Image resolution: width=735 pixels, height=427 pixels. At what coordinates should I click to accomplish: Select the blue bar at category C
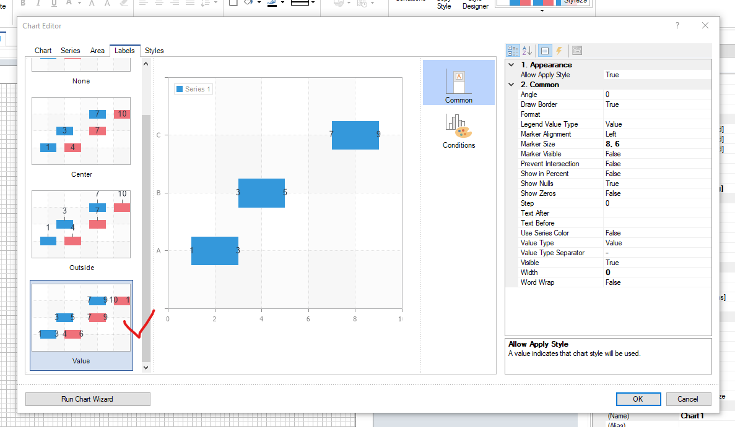[x=355, y=135]
